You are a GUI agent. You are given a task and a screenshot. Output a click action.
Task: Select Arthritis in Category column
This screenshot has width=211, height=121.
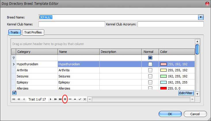(x=37, y=70)
